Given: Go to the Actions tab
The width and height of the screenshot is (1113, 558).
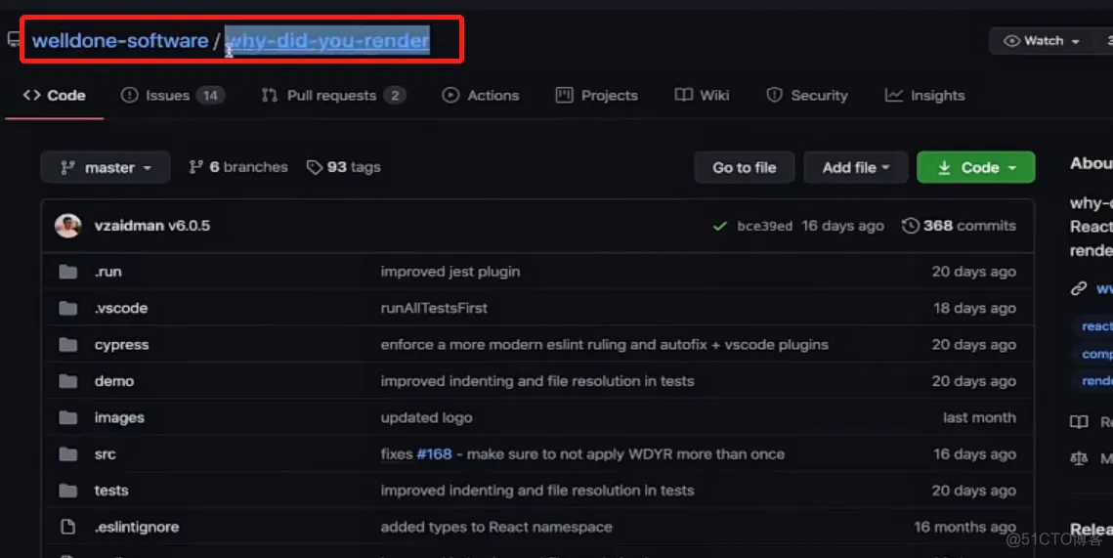Looking at the screenshot, I should click(x=481, y=95).
